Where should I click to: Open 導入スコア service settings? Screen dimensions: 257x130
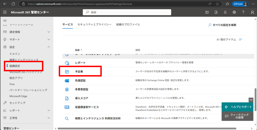[x=81, y=98]
